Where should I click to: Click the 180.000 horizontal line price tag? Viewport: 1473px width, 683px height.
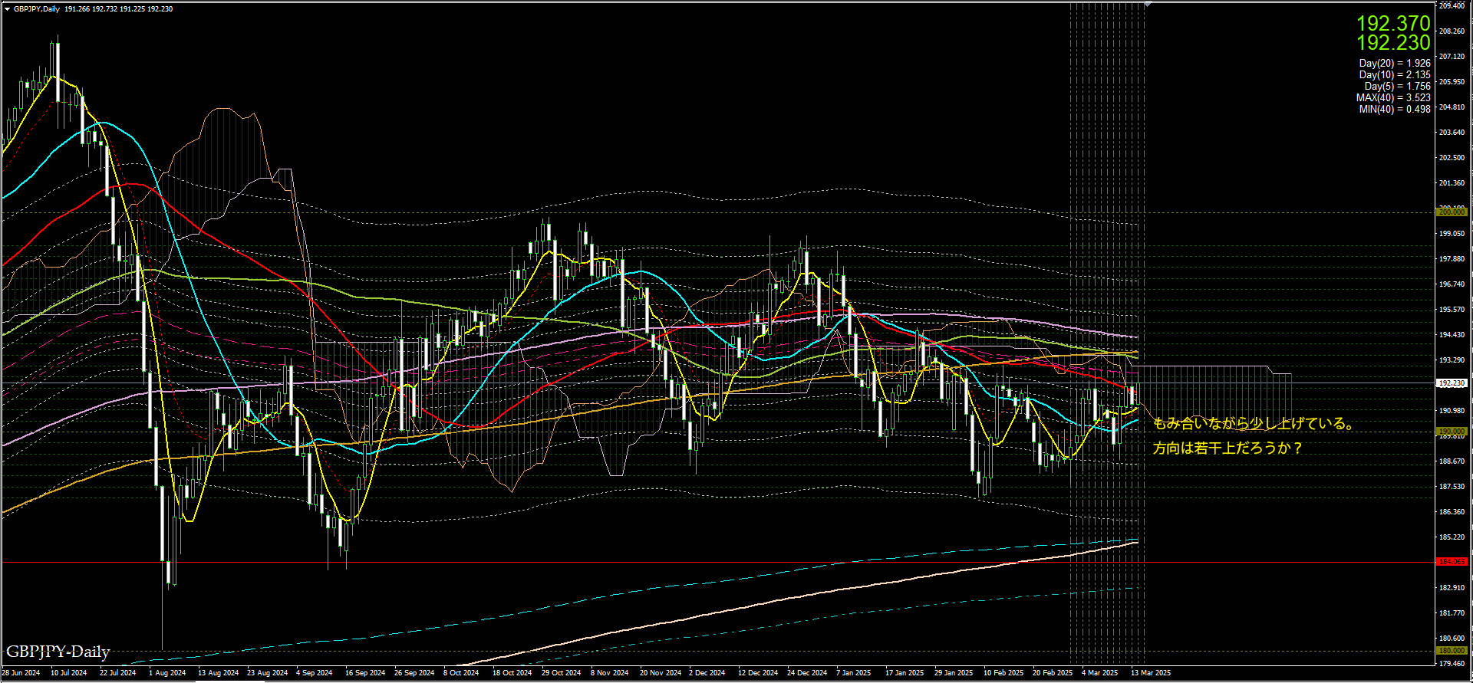point(1452,651)
